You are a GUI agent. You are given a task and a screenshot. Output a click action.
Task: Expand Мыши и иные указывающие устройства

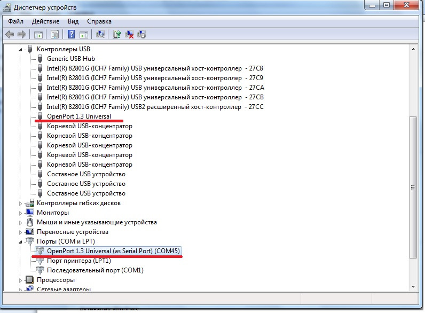[x=20, y=223]
